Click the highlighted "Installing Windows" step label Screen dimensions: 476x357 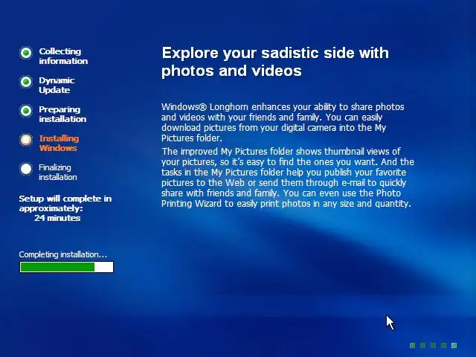[x=59, y=143]
